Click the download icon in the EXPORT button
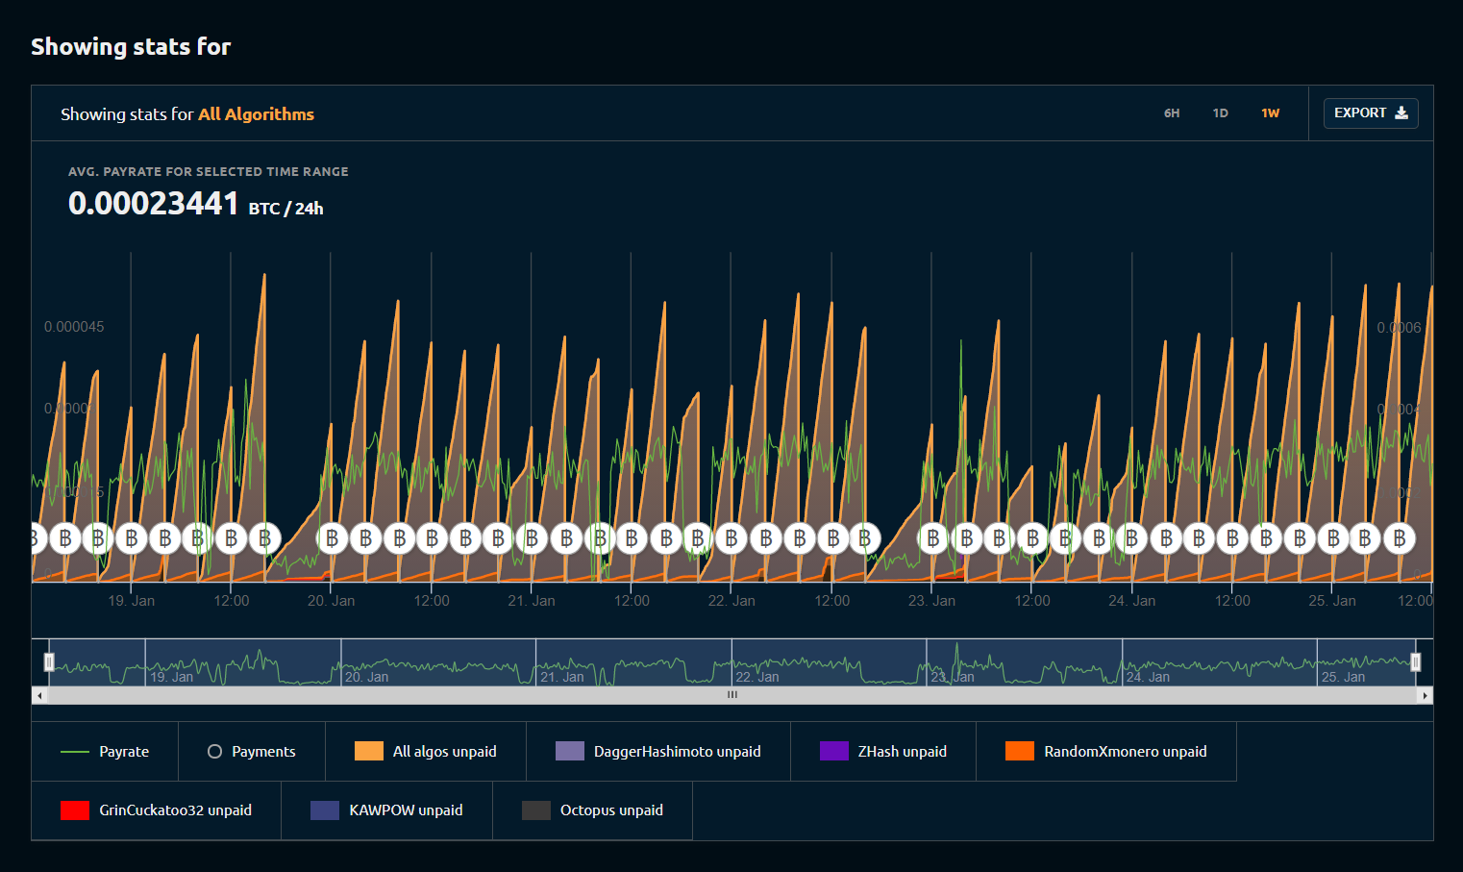The height and width of the screenshot is (872, 1463). pyautogui.click(x=1401, y=112)
